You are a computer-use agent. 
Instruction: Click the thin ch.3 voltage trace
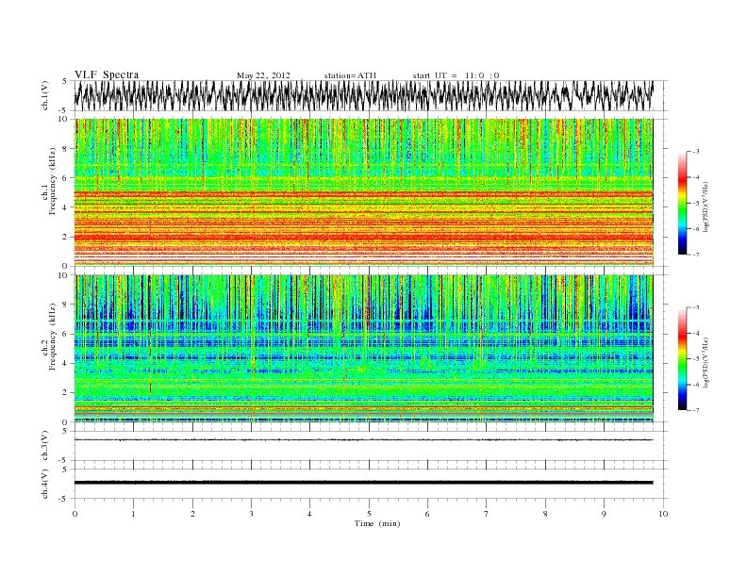point(363,440)
